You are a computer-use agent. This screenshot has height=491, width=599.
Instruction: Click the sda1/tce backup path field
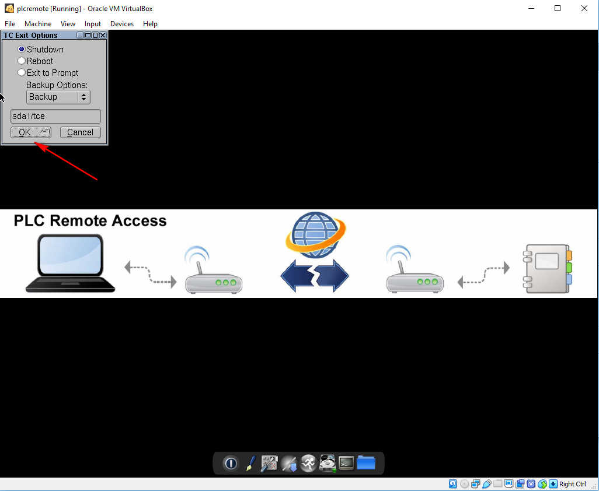pos(55,116)
